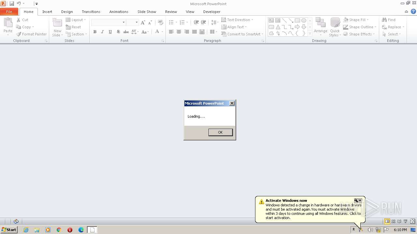Open the Copy dropdown arrow
The width and height of the screenshot is (417, 234).
tap(33, 27)
